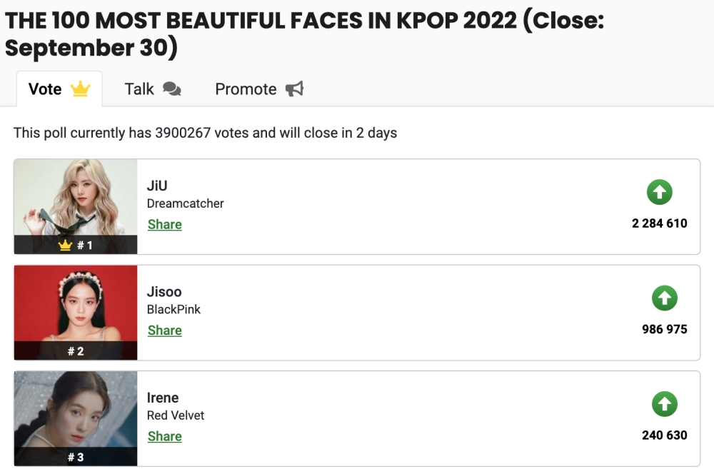Upvote Jisoo with the green arrow

pos(664,298)
